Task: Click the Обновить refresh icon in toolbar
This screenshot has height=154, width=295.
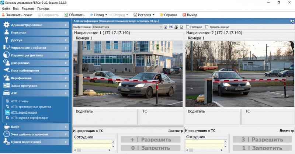Action: (66, 15)
